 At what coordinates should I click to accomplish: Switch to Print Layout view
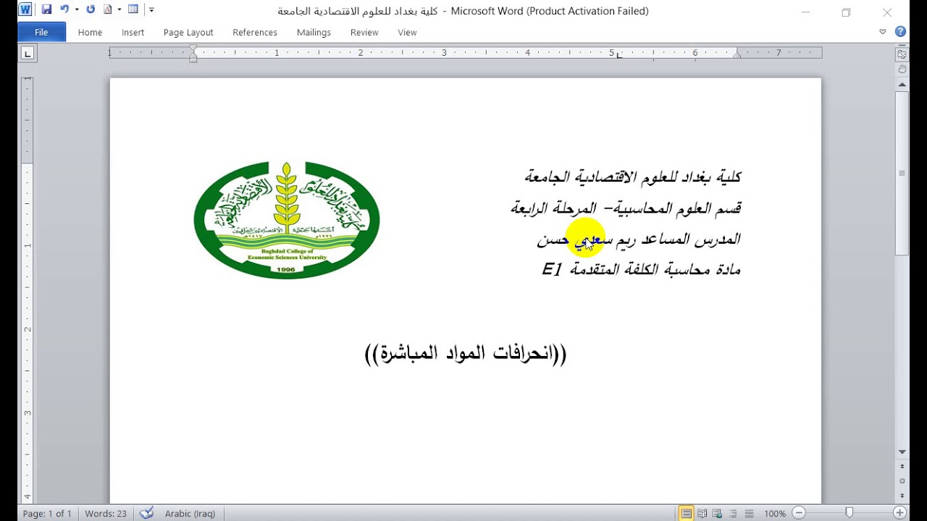[x=686, y=514]
